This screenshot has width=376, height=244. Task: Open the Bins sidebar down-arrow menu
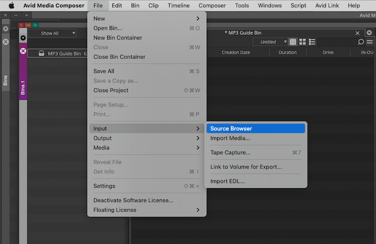point(6,29)
